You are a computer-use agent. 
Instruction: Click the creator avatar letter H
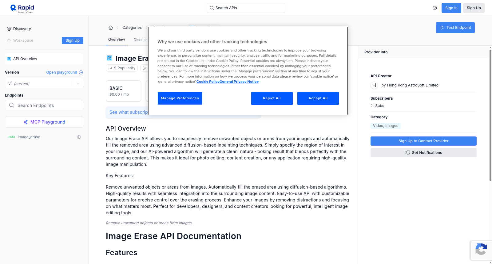pyautogui.click(x=374, y=85)
